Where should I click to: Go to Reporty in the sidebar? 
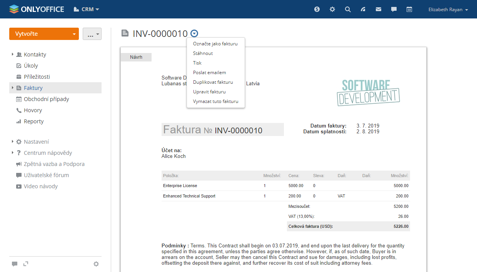tap(33, 121)
